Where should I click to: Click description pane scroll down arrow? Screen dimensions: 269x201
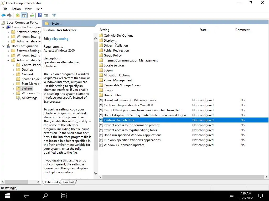click(96, 173)
